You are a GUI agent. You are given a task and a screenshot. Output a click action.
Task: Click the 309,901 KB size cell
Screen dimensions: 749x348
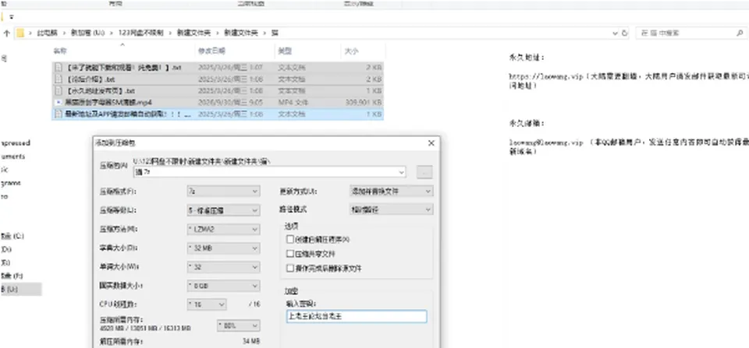point(363,102)
